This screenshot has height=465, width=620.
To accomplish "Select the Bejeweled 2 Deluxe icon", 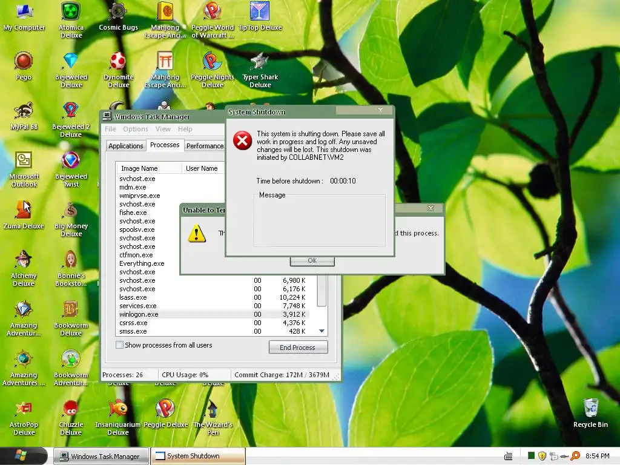I will tap(71, 120).
